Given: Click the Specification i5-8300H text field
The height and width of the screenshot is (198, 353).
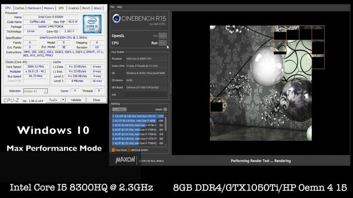Looking at the screenshot, I should [63, 38].
